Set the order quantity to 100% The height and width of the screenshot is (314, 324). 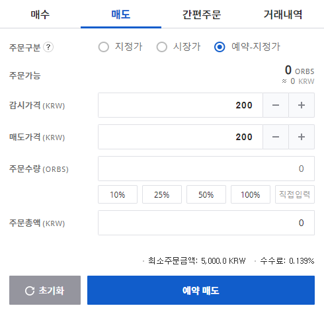point(251,194)
